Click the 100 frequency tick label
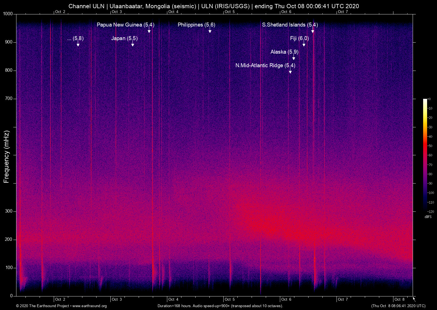 tap(9, 268)
